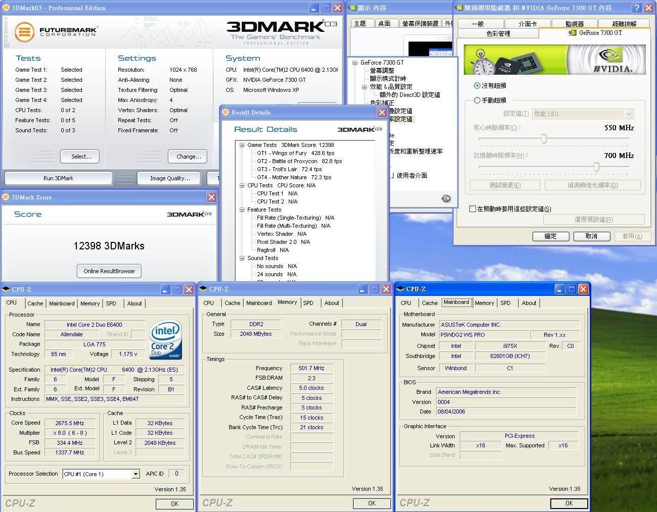
Task: Click the 顯示 內容 window title icon
Action: coord(352,8)
